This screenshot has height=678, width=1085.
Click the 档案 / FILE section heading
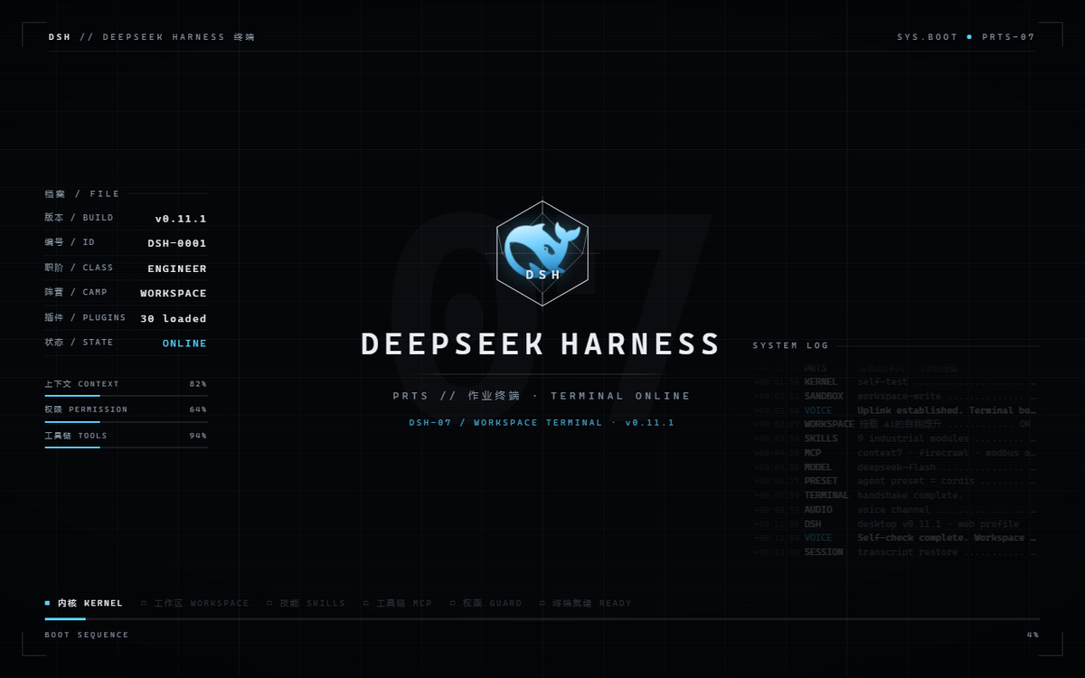click(82, 193)
